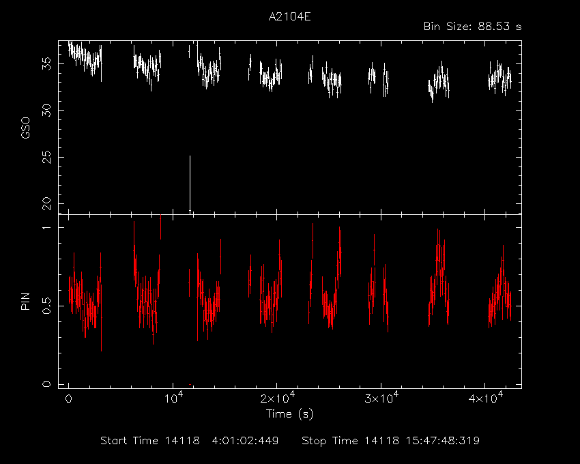Click the Start Time 14118 4:01:02:449 text
The width and height of the screenshot is (580, 464).
click(190, 441)
